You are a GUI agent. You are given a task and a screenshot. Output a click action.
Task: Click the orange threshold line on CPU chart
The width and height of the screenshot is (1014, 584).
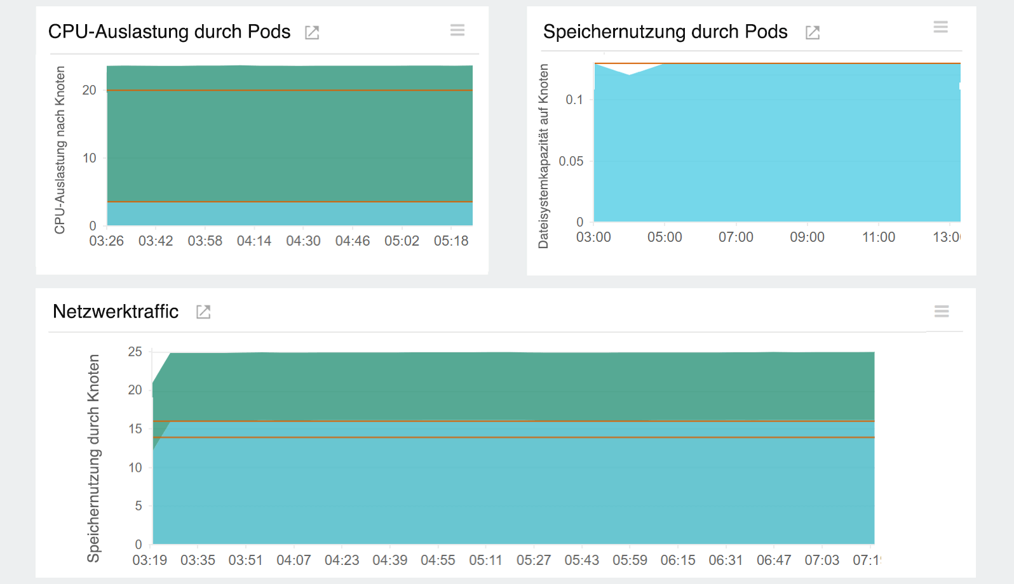click(x=286, y=90)
